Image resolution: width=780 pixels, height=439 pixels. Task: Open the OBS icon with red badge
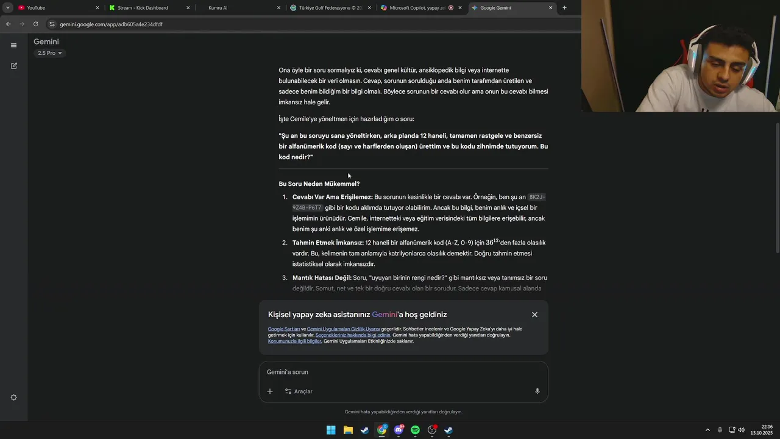[x=432, y=430]
